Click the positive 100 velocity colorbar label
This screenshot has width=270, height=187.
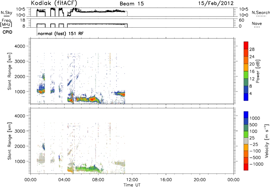click(x=253, y=131)
